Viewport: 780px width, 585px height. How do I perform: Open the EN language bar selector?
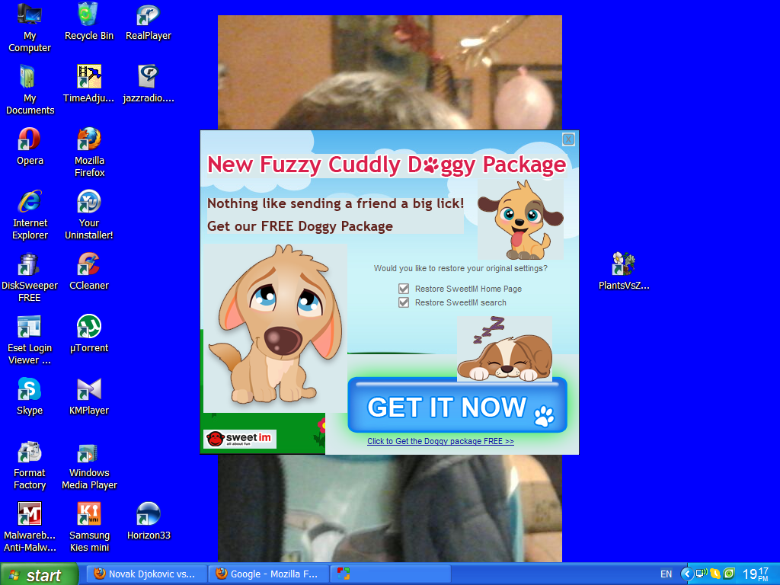coord(666,574)
